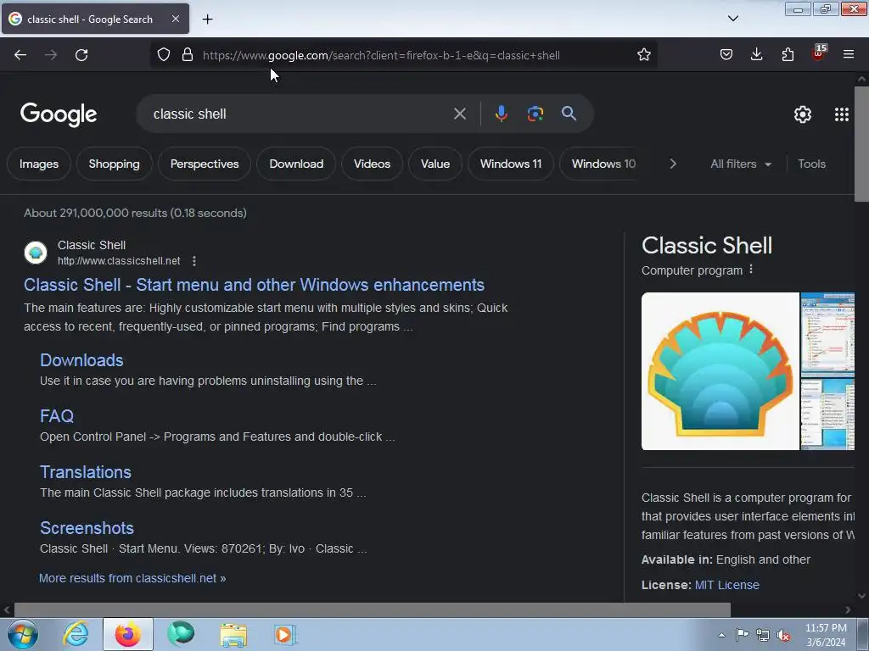Show hidden tray icons arrow

[721, 635]
